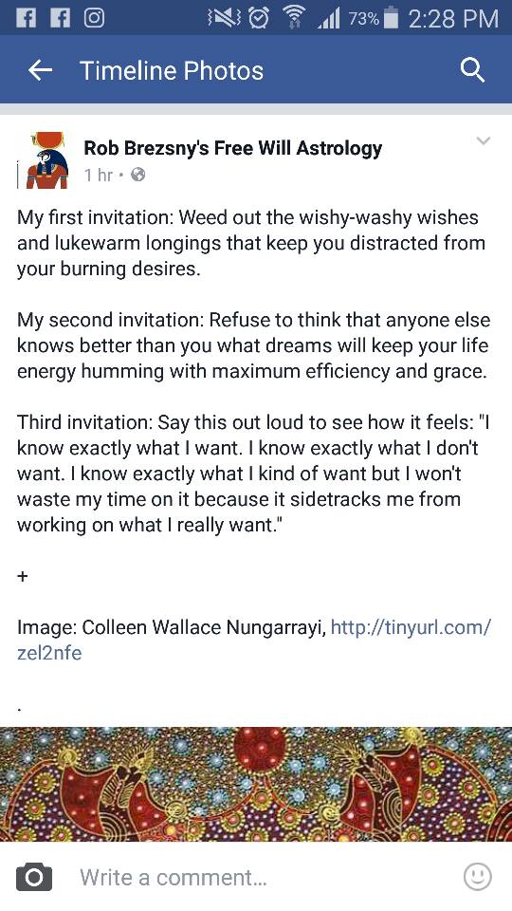Tap the alarm clock status icon
Screen dimensions: 512x911
257,19
